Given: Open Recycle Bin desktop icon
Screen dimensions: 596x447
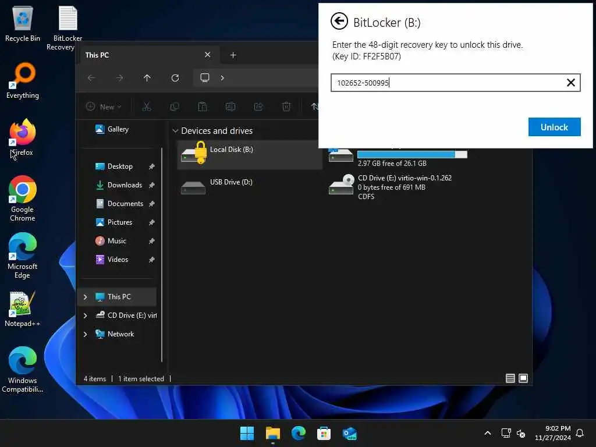Looking at the screenshot, I should pyautogui.click(x=23, y=23).
